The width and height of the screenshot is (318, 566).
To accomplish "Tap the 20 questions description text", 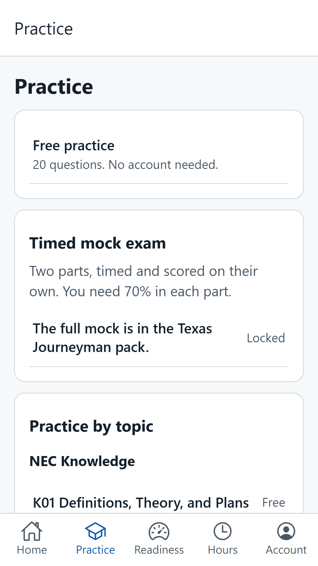I will tap(125, 165).
